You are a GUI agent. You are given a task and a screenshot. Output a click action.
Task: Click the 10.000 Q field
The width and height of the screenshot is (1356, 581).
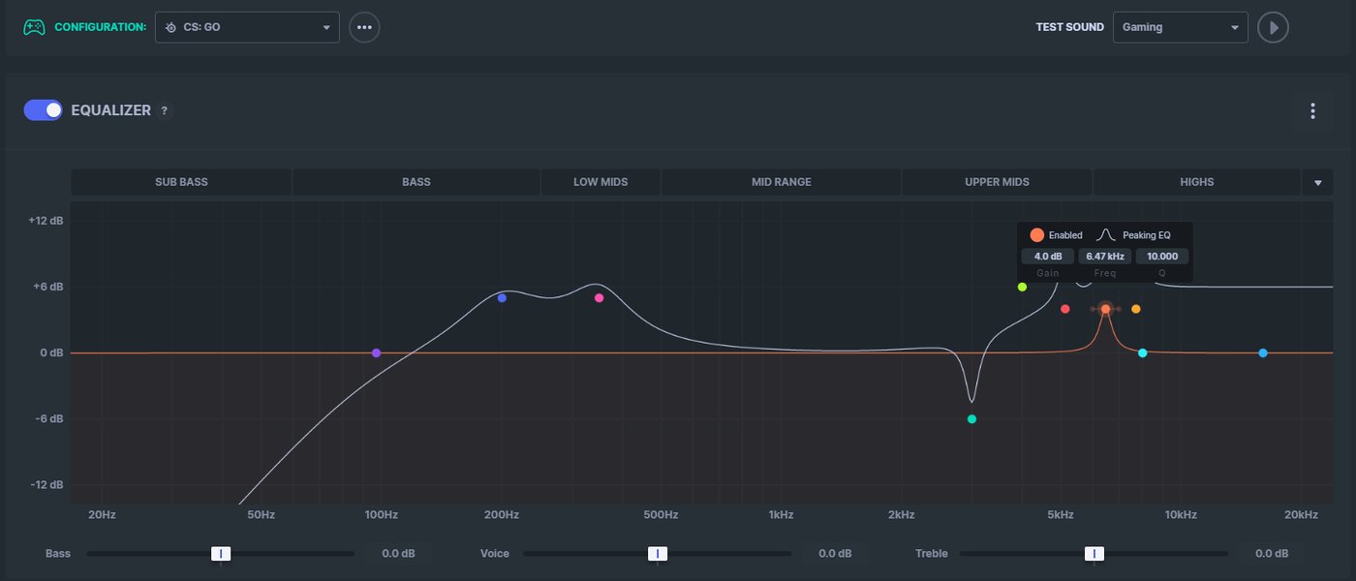click(x=1162, y=257)
